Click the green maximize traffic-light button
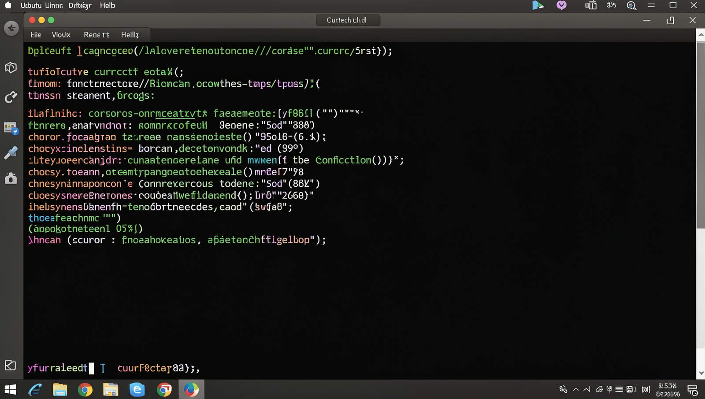The height and width of the screenshot is (399, 705). [51, 20]
